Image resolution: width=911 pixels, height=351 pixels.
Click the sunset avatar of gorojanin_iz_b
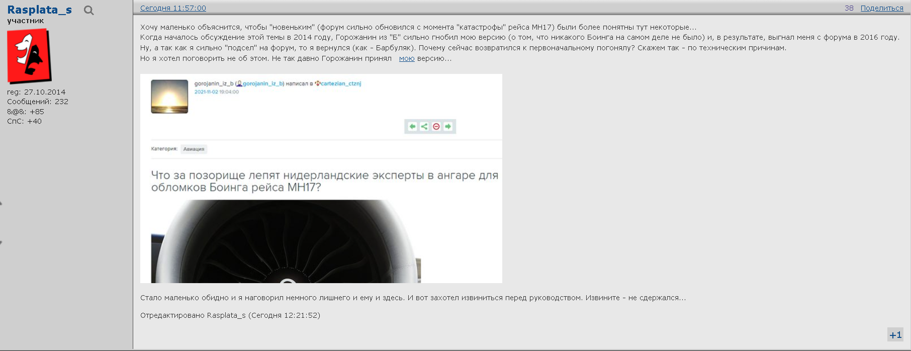pyautogui.click(x=169, y=97)
